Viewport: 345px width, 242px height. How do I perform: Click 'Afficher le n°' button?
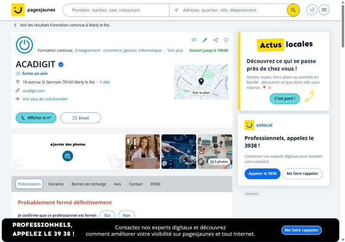36,118
